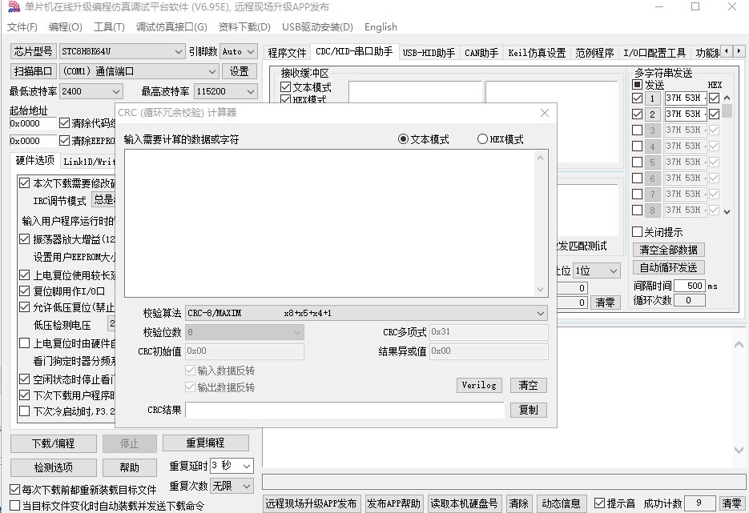Toggle HEX checkbox for row 2
This screenshot has width=749, height=513.
point(714,114)
